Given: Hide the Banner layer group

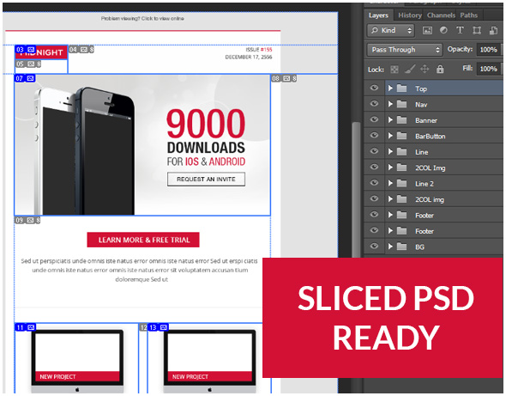Looking at the screenshot, I should click(374, 119).
